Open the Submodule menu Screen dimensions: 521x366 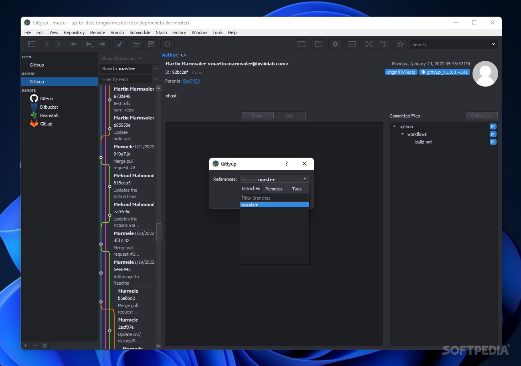tap(140, 32)
